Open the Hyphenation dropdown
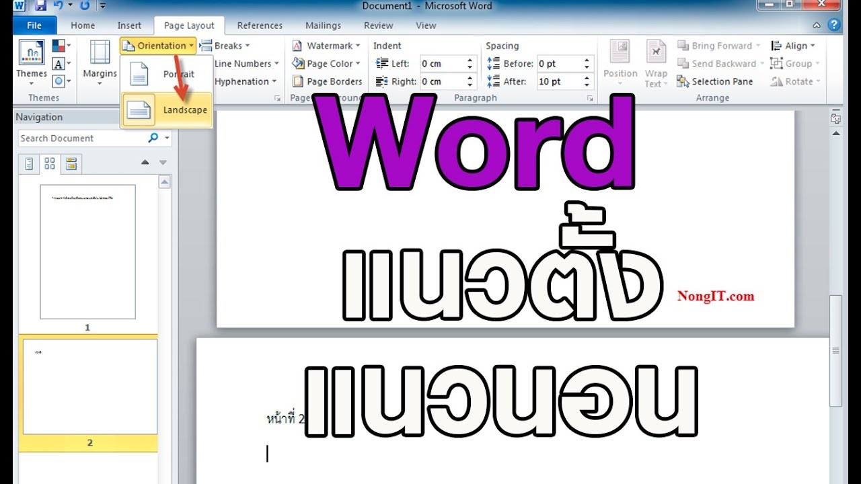Image resolution: width=861 pixels, height=484 pixels. 245,81
